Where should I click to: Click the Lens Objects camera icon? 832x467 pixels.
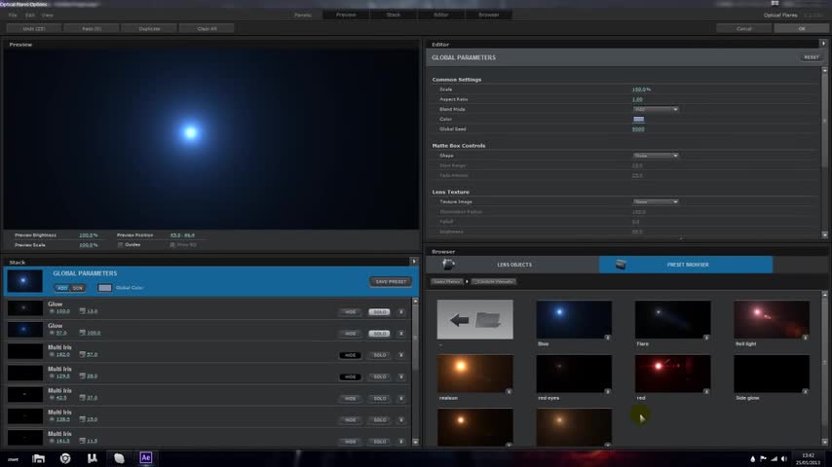(x=447, y=265)
